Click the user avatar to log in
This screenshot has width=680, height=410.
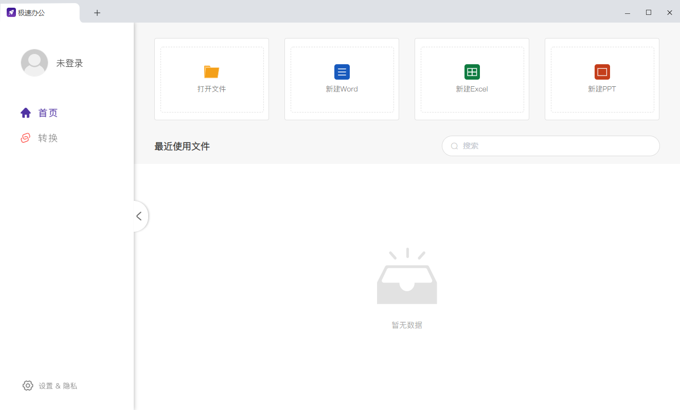click(34, 62)
